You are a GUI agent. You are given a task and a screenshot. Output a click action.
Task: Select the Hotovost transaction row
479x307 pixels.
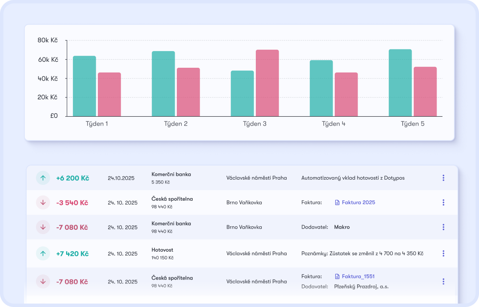click(x=242, y=253)
